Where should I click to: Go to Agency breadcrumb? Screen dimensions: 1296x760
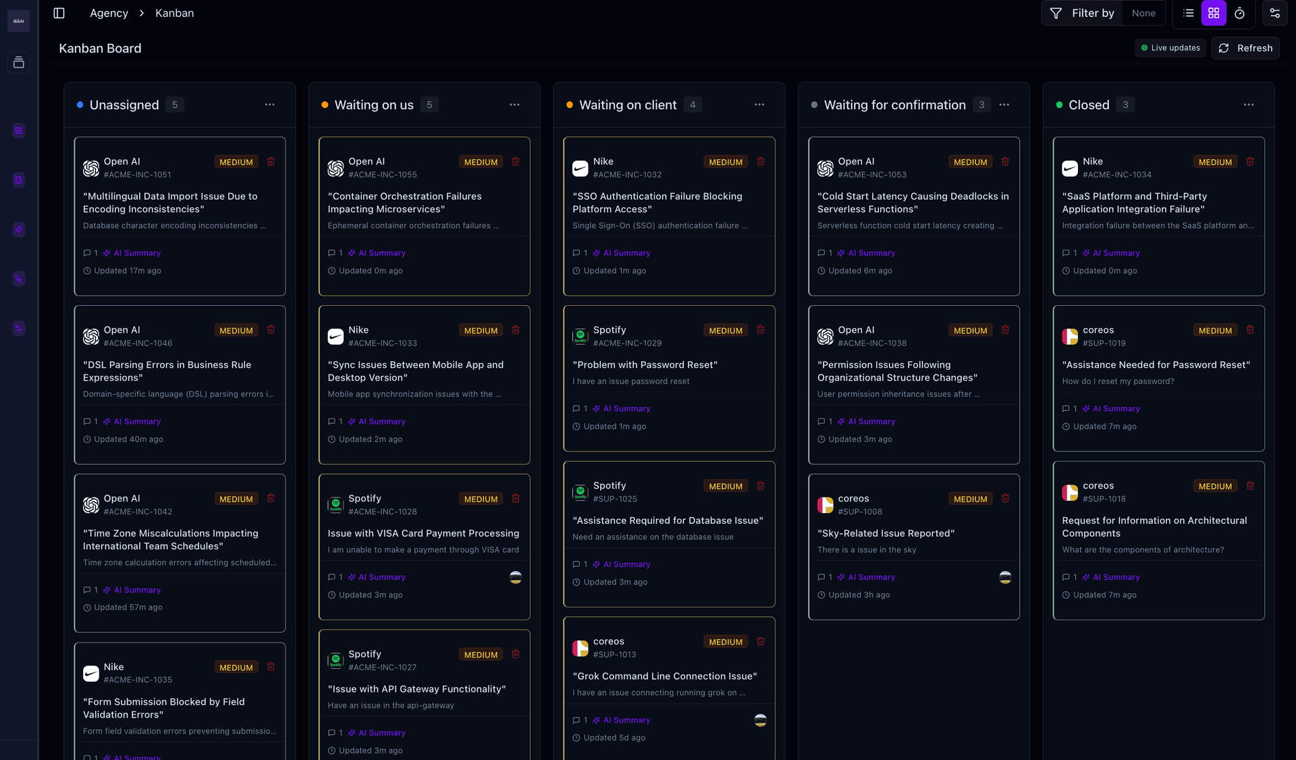tap(109, 13)
